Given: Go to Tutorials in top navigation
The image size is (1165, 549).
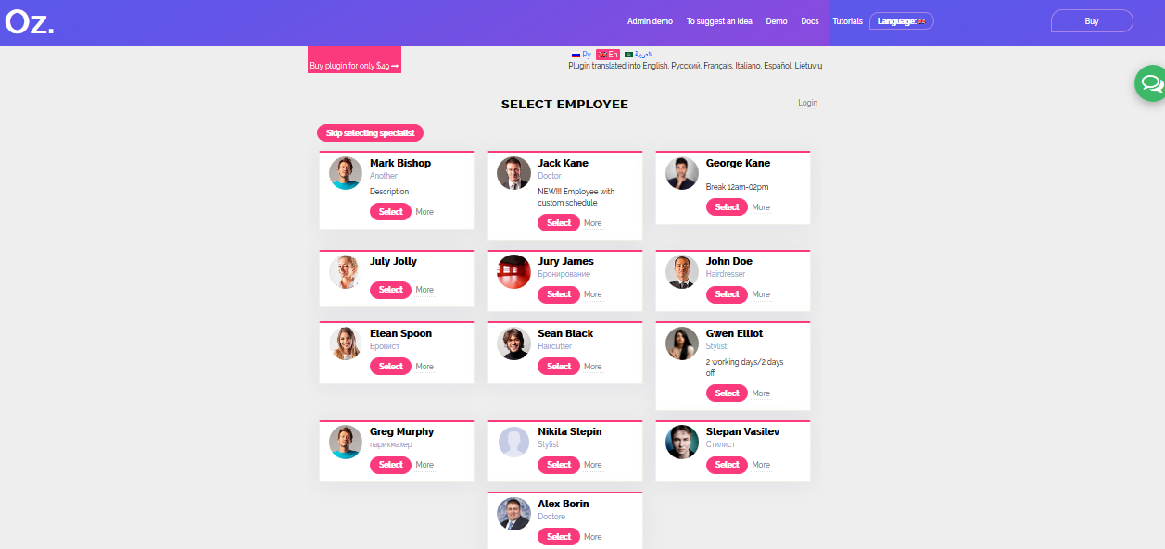Looking at the screenshot, I should (x=847, y=21).
